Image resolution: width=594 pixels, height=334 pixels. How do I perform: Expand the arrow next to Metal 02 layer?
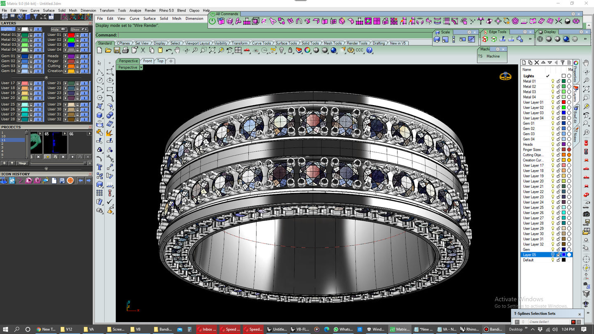[19, 40]
